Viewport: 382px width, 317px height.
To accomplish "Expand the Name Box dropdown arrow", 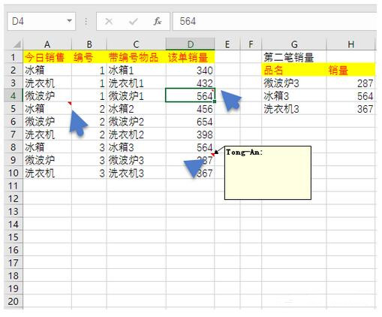I will (70, 21).
